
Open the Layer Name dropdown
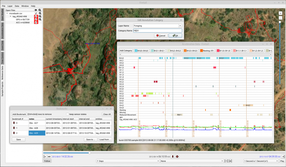coord(180,26)
